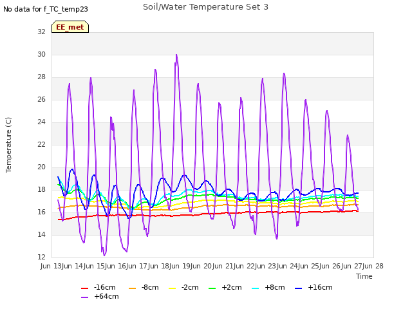Click the purple +64cm legend swatch

(84, 297)
